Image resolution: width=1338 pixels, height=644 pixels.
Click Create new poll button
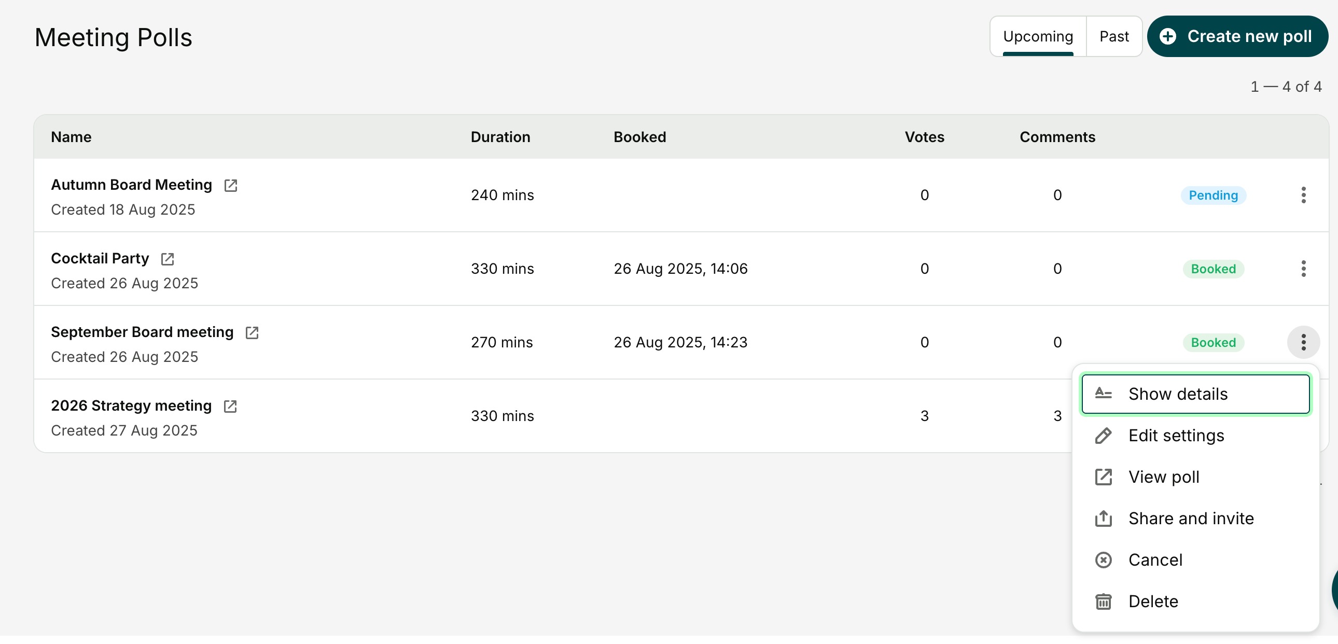(1237, 36)
